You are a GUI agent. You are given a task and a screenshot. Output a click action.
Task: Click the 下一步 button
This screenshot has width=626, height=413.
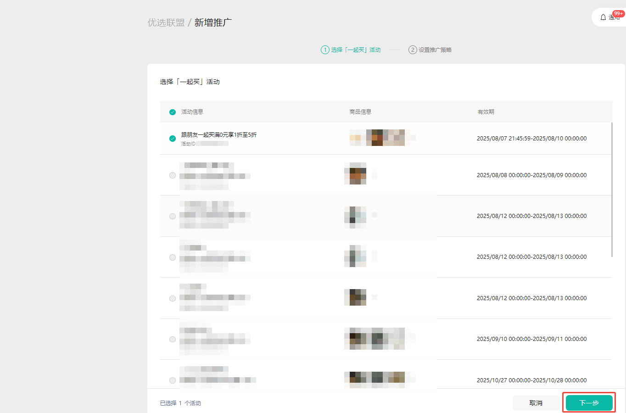tap(589, 403)
